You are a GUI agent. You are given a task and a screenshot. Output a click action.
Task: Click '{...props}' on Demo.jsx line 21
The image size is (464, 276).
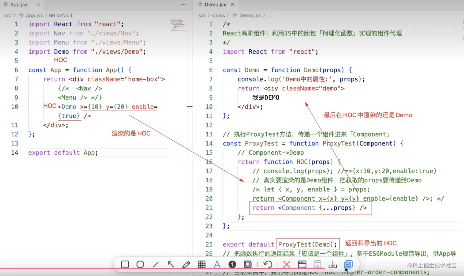point(337,208)
